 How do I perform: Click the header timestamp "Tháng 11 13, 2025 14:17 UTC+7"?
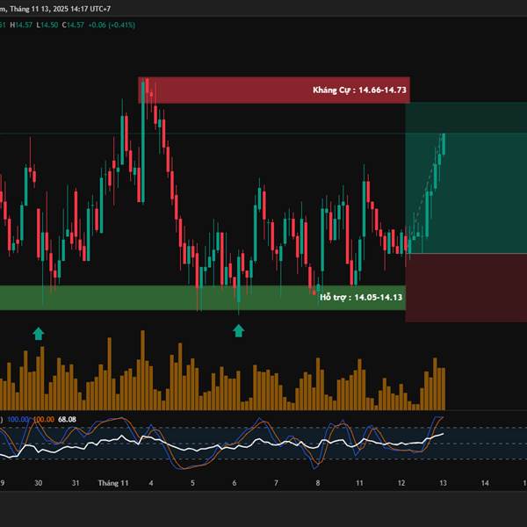[x=60, y=9]
